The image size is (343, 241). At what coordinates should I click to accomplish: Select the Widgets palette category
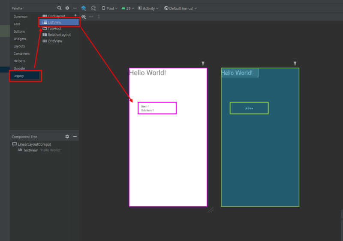coord(20,39)
